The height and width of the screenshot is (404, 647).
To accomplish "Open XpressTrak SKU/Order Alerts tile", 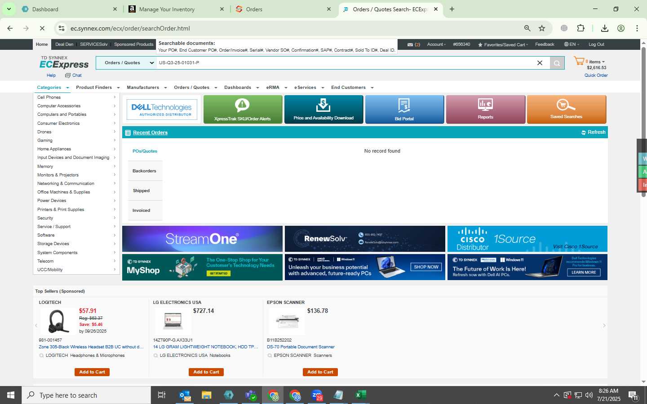I will [x=243, y=109].
